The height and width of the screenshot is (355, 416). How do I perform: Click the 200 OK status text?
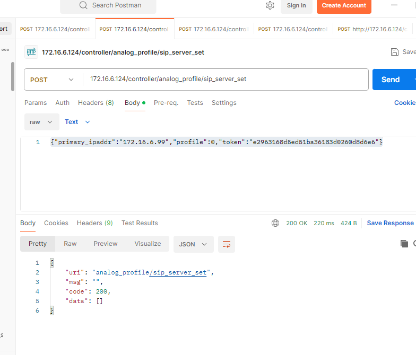[297, 223]
